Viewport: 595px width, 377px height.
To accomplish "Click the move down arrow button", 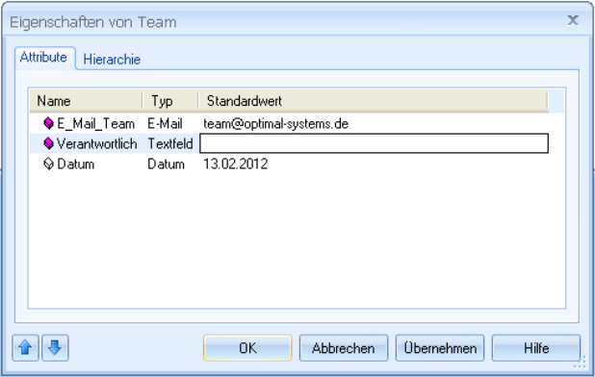I will (x=55, y=347).
